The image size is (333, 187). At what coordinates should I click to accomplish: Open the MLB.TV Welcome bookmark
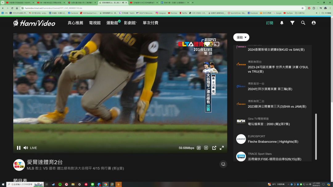(x=145, y=13)
